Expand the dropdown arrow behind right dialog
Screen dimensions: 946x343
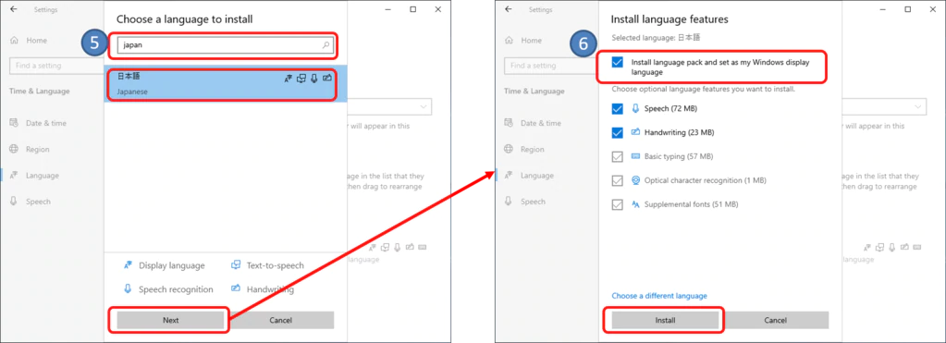tap(919, 107)
